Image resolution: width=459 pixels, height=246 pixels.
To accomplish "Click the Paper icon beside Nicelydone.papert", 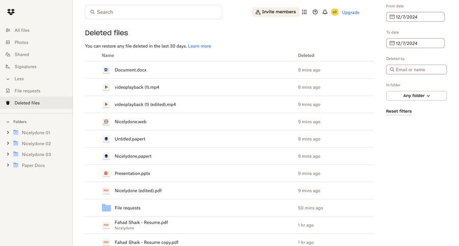I will (x=106, y=156).
